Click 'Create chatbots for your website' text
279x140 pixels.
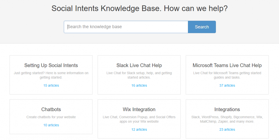51,117
